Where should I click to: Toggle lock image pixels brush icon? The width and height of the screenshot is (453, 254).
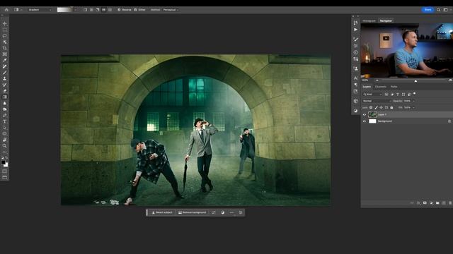(x=376, y=107)
